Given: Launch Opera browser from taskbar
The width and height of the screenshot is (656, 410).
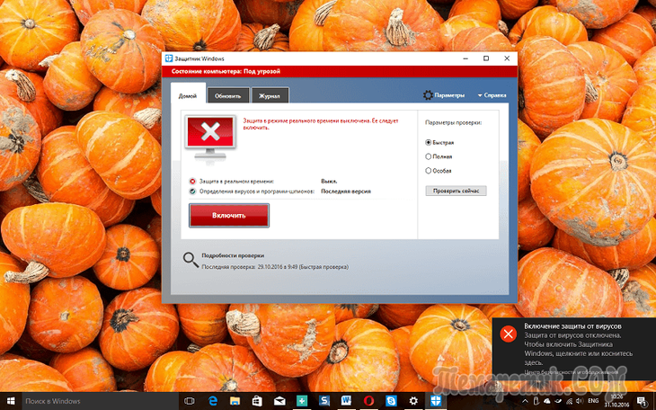Looking at the screenshot, I should coord(368,401).
